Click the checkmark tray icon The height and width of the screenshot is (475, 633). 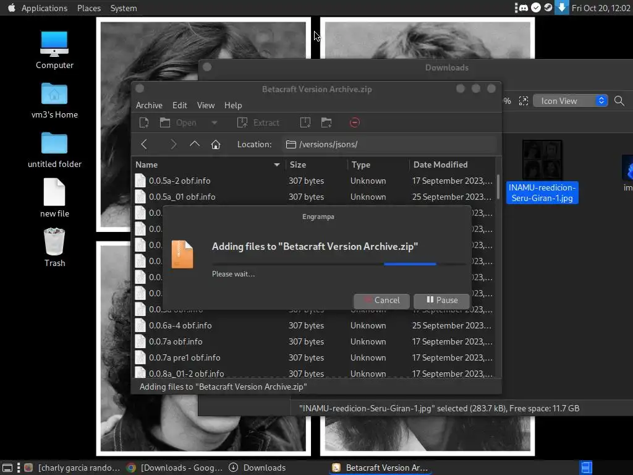pos(536,7)
